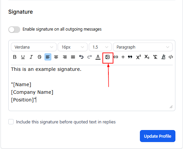The image size is (183, 149).
Task: Open the Paragraph style dropdown
Action: tap(143, 47)
